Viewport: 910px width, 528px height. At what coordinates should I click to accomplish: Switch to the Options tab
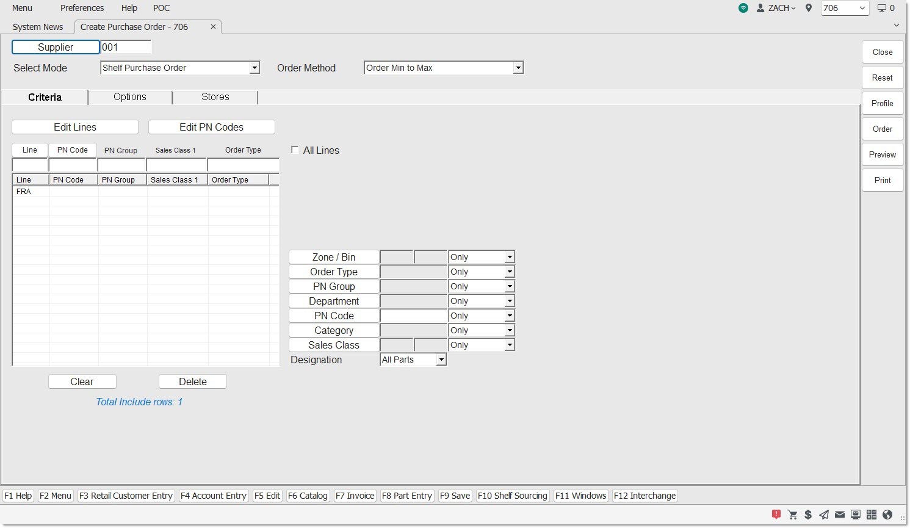130,97
